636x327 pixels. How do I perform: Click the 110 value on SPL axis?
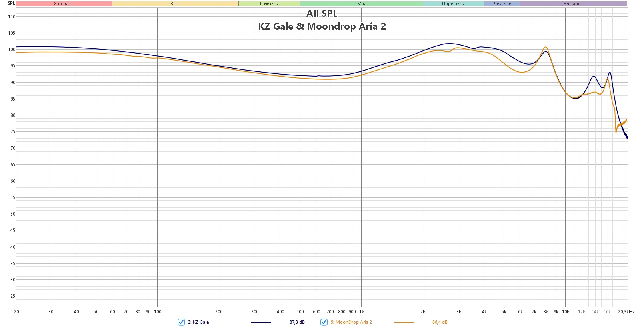coord(12,17)
